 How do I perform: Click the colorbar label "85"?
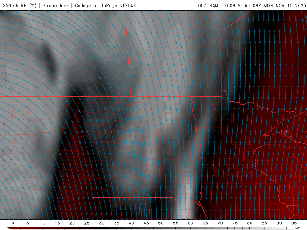point(264,223)
